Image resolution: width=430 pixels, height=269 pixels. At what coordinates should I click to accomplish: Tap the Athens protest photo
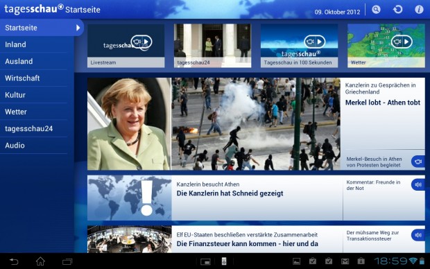coord(256,124)
